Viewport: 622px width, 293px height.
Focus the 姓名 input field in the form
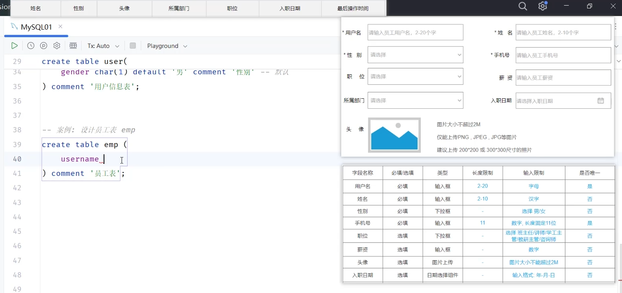(x=563, y=32)
